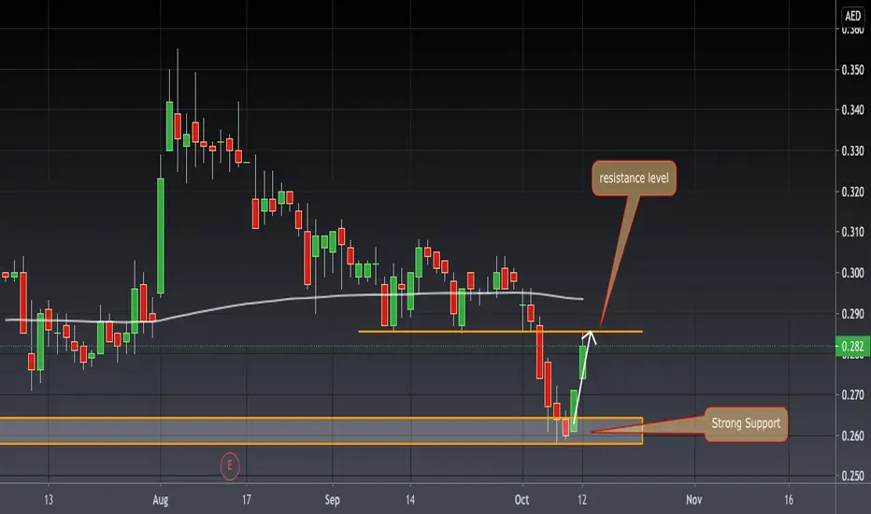Click the 0.260 price axis label
The width and height of the screenshot is (871, 514).
click(x=852, y=435)
